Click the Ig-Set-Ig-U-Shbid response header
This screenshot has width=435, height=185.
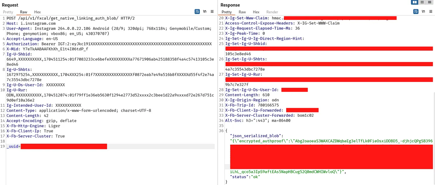(329, 49)
